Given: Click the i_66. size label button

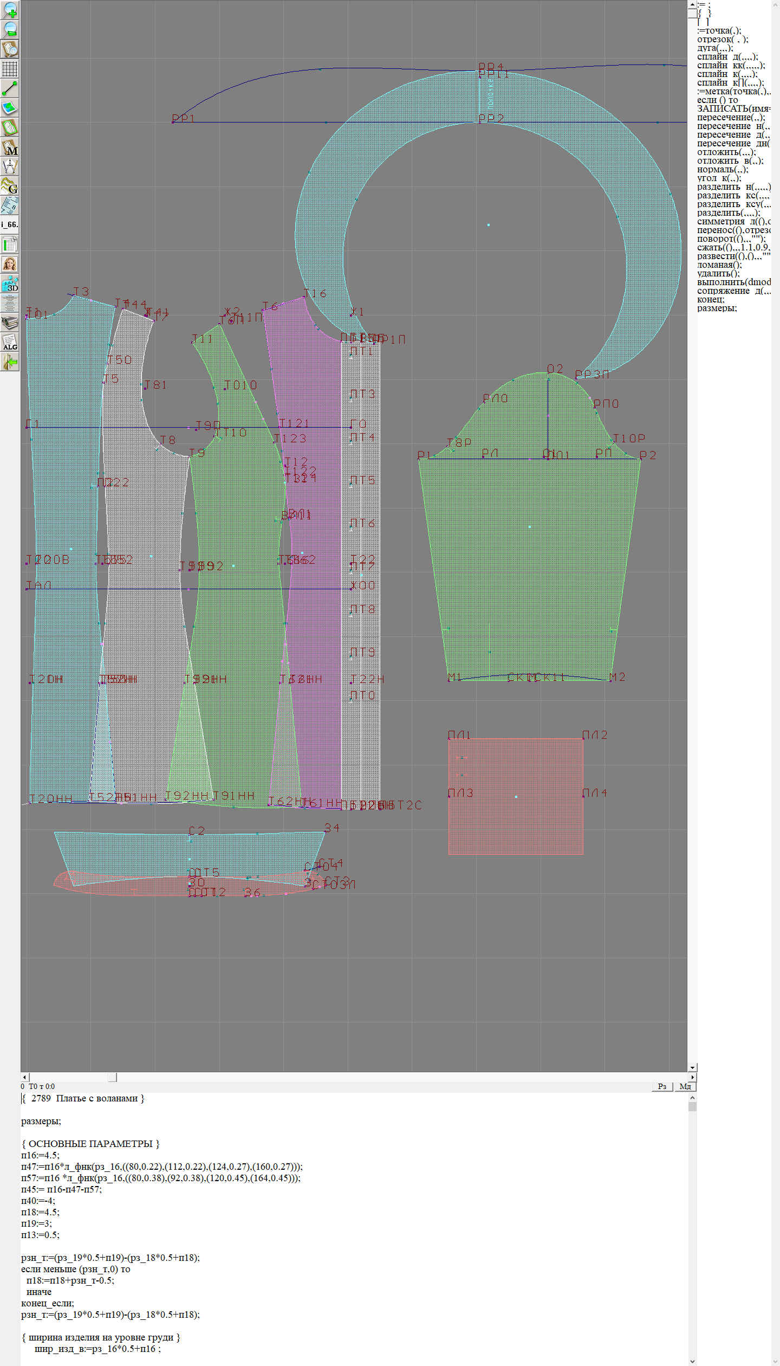Looking at the screenshot, I should 10,224.
